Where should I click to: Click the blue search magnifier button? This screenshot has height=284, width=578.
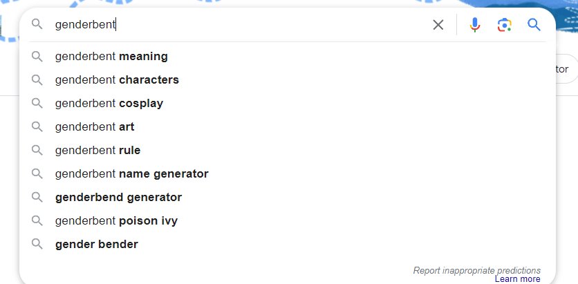534,25
